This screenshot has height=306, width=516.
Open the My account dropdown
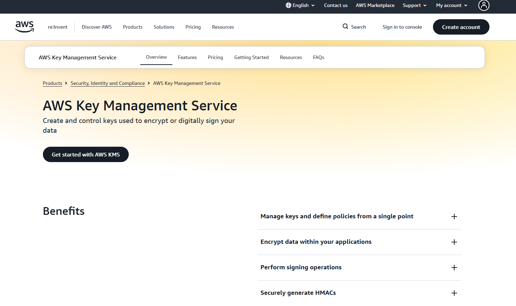(451, 5)
